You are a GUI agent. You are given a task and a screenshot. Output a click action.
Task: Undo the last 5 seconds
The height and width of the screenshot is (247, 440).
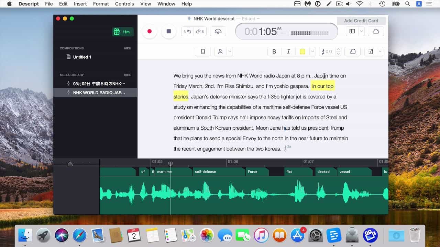pyautogui.click(x=188, y=31)
